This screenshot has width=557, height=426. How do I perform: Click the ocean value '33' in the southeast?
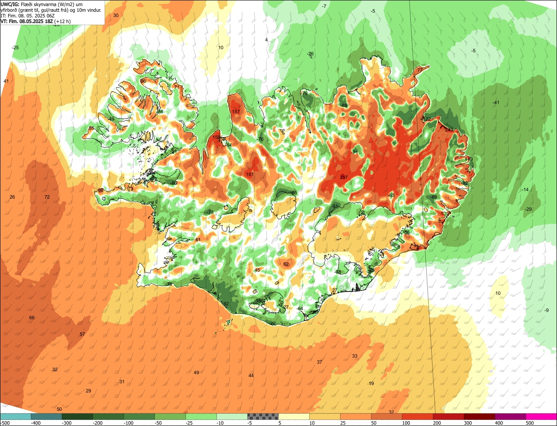[x=355, y=356]
